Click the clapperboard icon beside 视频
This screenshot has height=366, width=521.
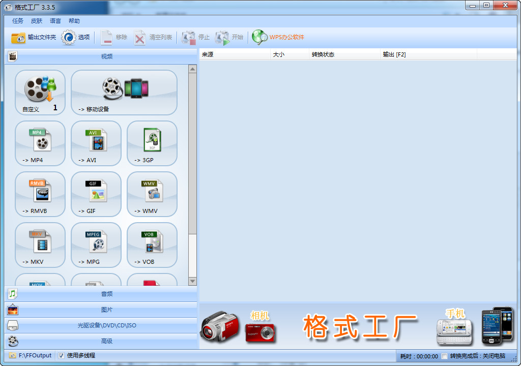(13, 56)
